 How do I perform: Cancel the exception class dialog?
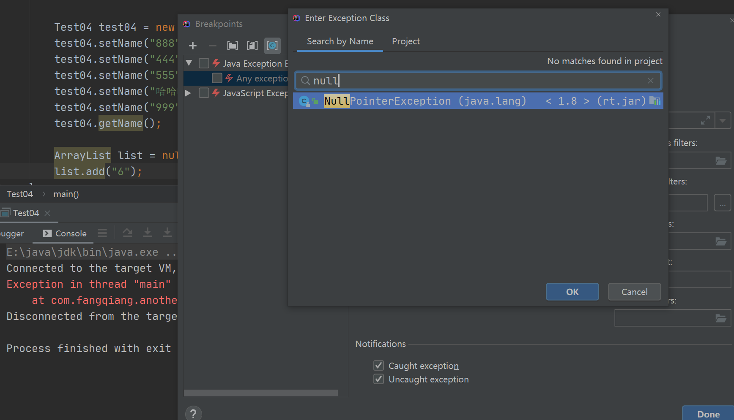634,292
